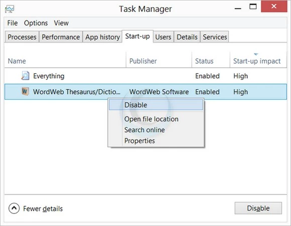Click the Start-up impact sort arrow

point(256,54)
